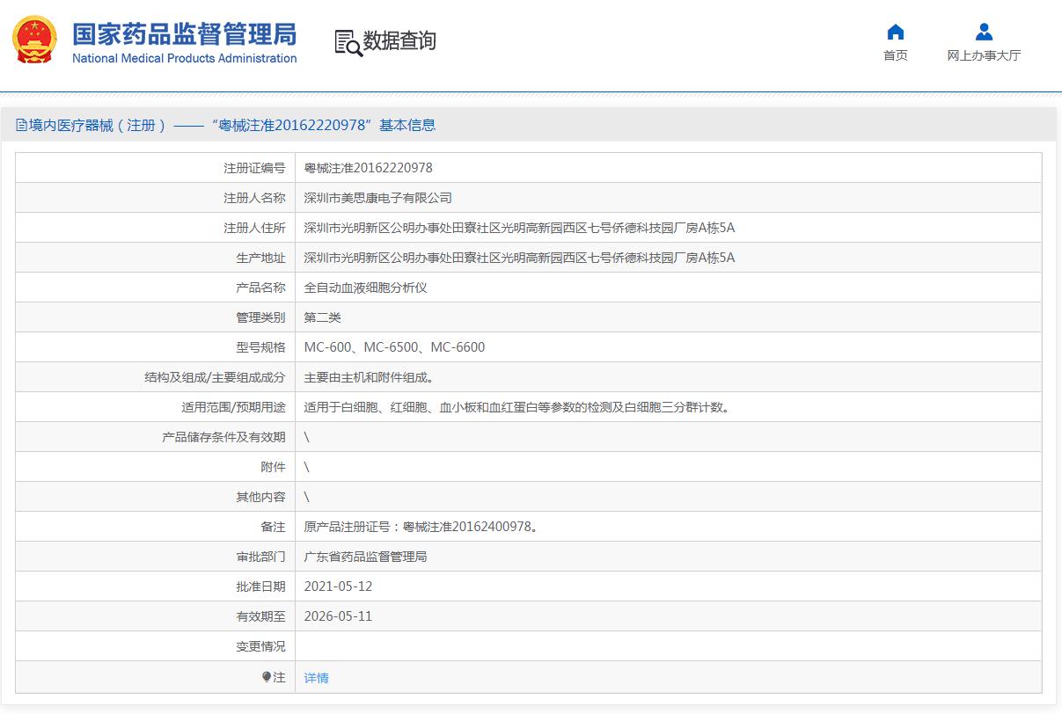Click approval date 2021-05-12
Viewport: 1062px width, 714px height.
[x=338, y=586]
